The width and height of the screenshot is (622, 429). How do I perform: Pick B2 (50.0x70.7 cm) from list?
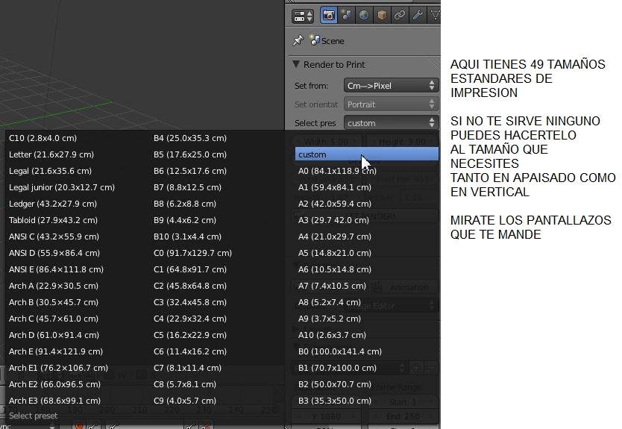coord(335,384)
